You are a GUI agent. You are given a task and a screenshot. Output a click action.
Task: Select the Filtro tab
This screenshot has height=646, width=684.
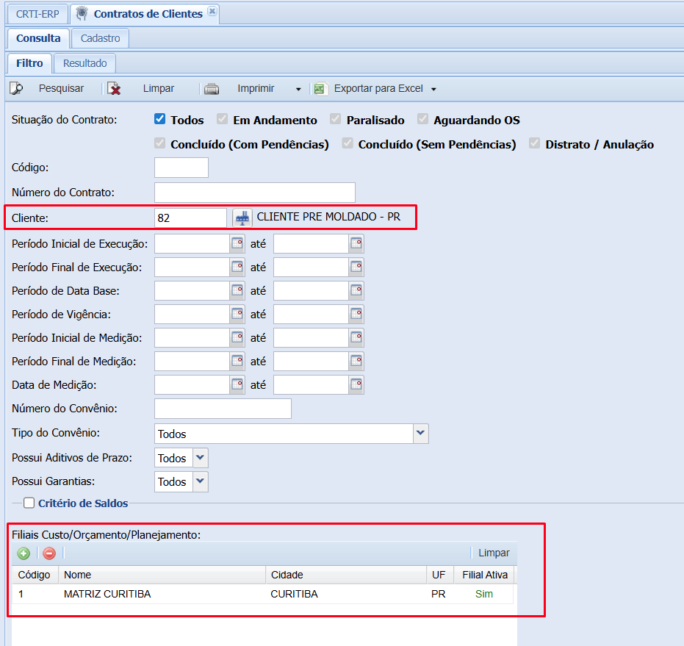[x=29, y=63]
